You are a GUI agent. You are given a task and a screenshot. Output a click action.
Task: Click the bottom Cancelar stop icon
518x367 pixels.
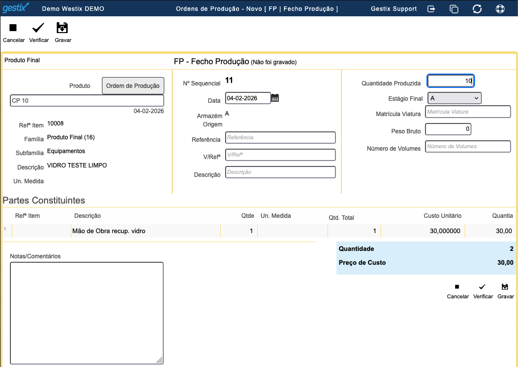[x=457, y=287]
